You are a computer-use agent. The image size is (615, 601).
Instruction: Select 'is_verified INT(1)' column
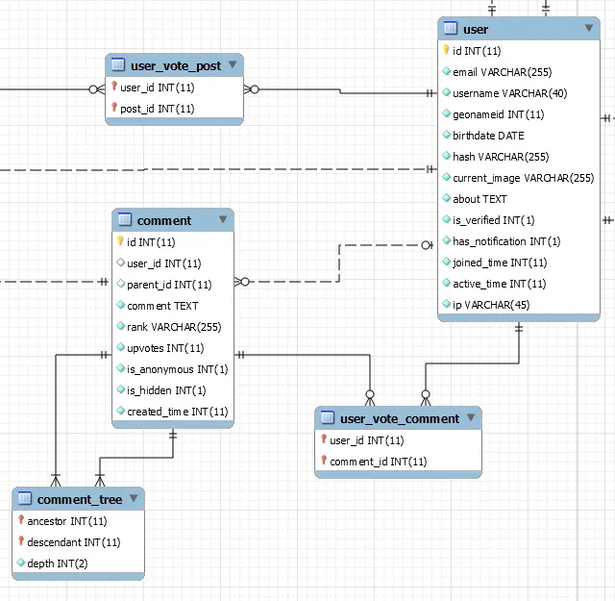pyautogui.click(x=493, y=220)
